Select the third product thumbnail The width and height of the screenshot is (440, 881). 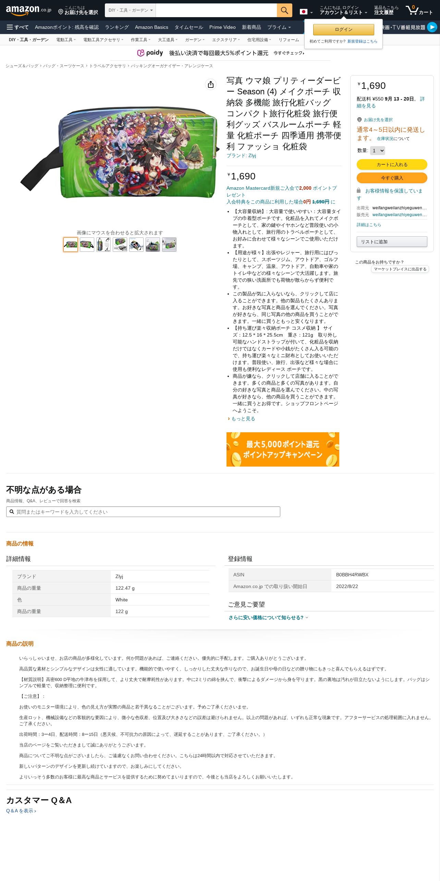(x=103, y=245)
